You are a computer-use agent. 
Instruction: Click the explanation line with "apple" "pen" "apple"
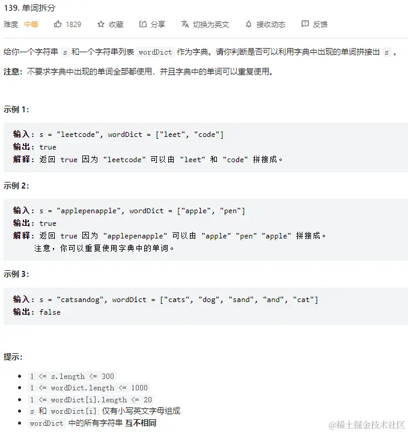(169, 236)
